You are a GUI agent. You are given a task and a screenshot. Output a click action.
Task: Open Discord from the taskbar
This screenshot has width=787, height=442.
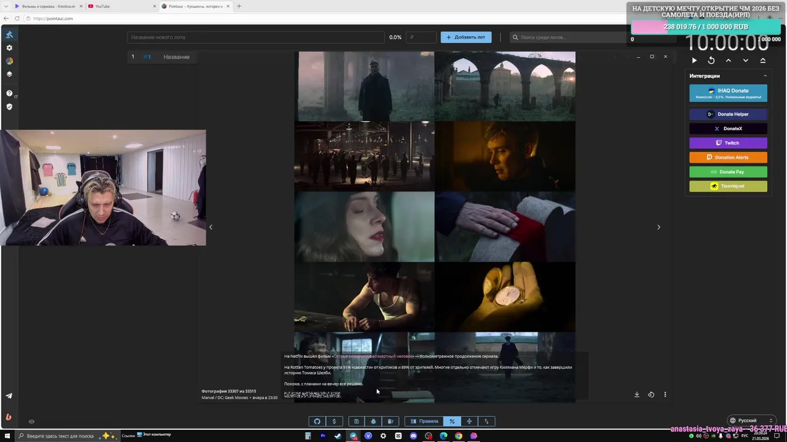pyautogui.click(x=413, y=436)
